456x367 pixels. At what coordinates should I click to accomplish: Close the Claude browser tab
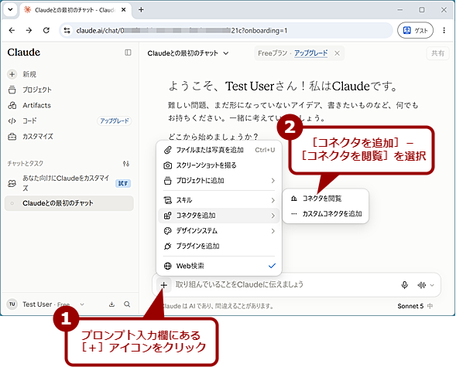point(123,9)
